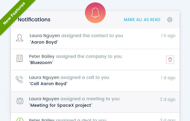The image size is (190, 121).
Task: Click the Notifications panel heading
Action: (34, 20)
